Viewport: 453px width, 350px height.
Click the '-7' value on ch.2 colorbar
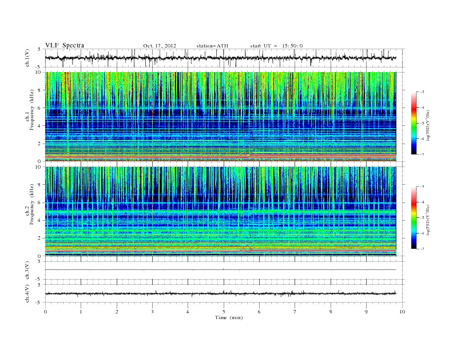pyautogui.click(x=422, y=249)
